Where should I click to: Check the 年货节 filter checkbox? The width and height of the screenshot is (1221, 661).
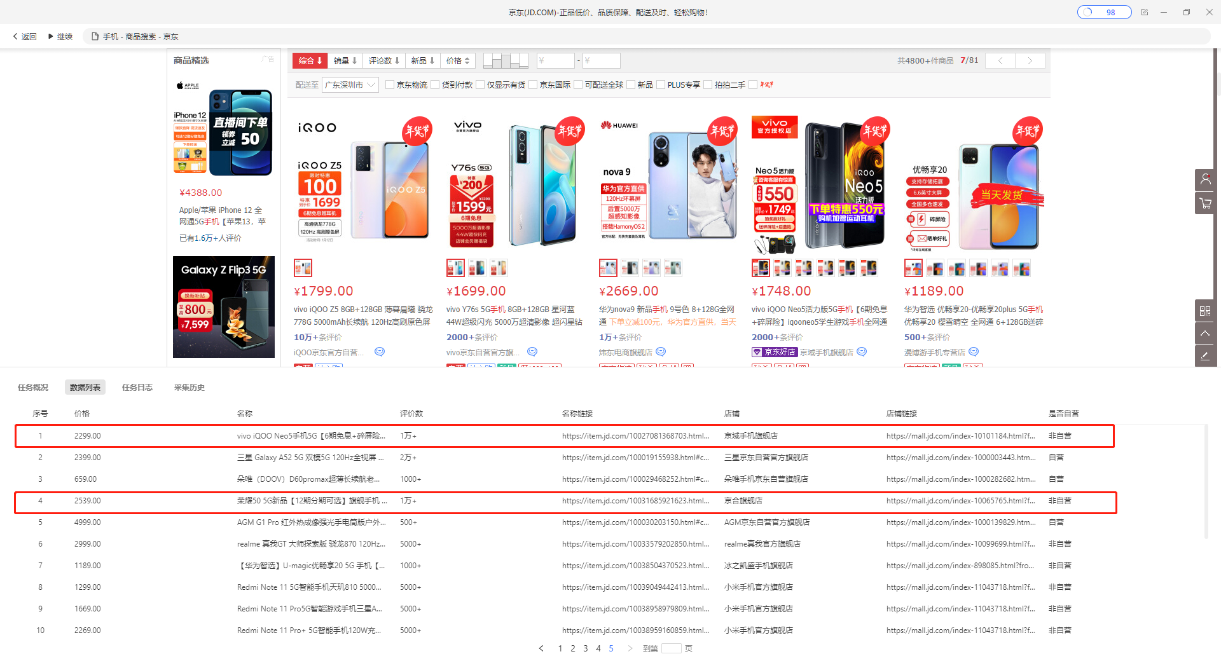tap(753, 85)
